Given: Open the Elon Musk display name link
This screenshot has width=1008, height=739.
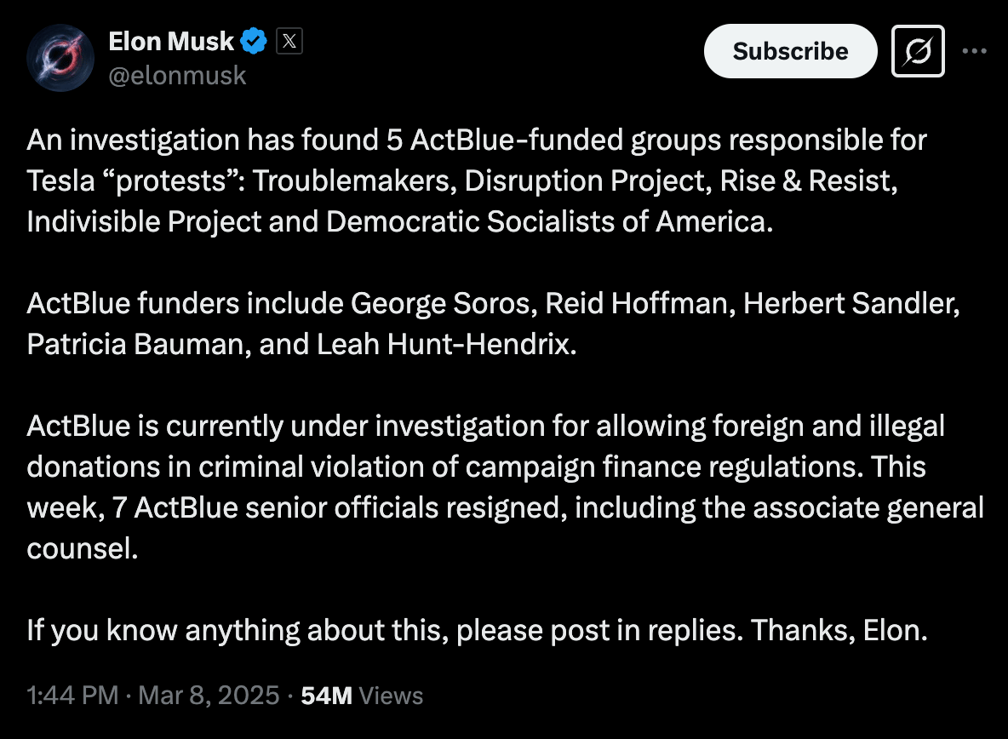Looking at the screenshot, I should click(x=171, y=39).
